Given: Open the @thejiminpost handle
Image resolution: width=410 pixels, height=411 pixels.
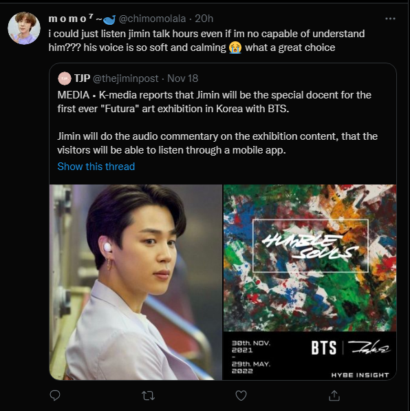Looking at the screenshot, I should (x=126, y=78).
